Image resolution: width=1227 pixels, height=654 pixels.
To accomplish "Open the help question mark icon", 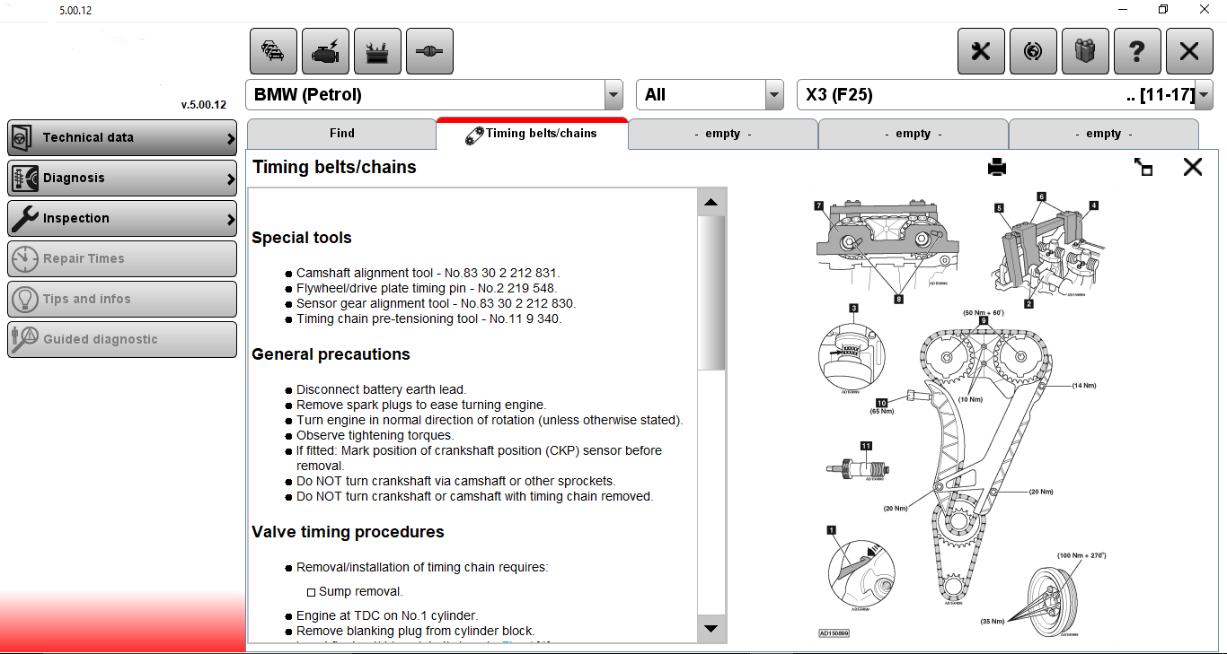I will 1137,51.
